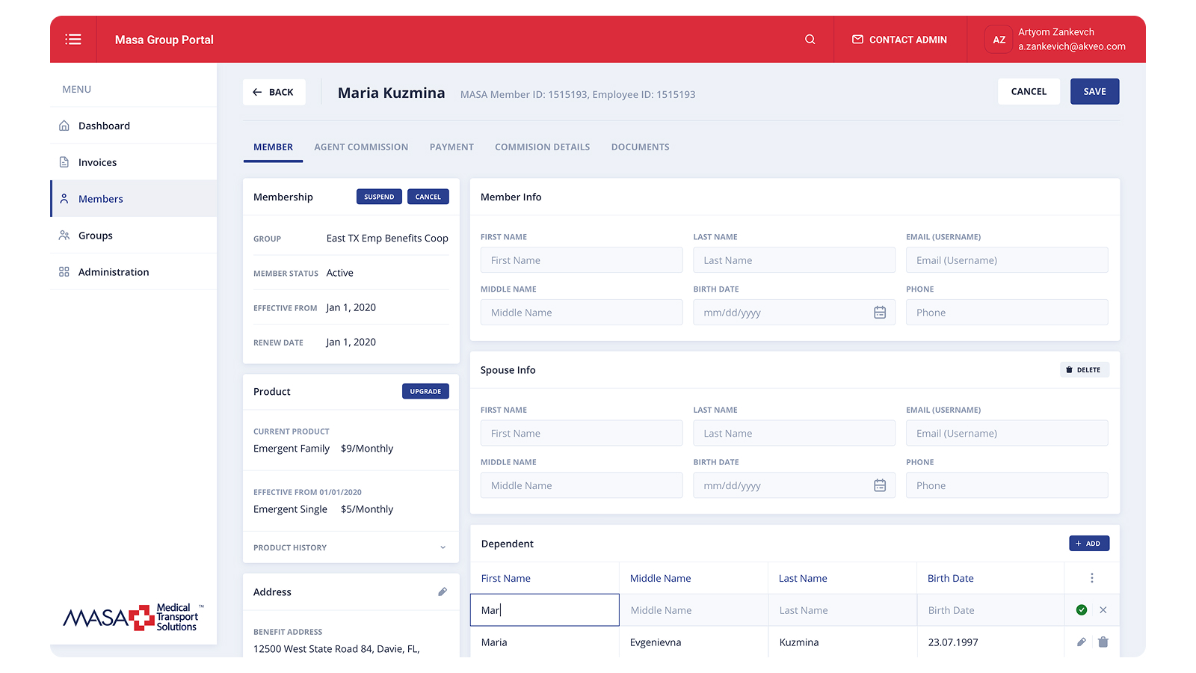Focus Member Info Phone field
The image size is (1196, 673).
1007,313
